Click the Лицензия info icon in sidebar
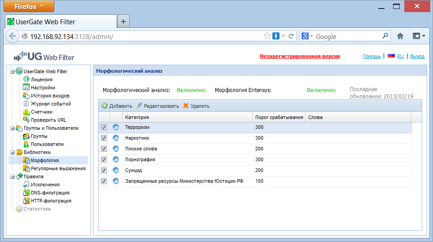 pos(26,79)
